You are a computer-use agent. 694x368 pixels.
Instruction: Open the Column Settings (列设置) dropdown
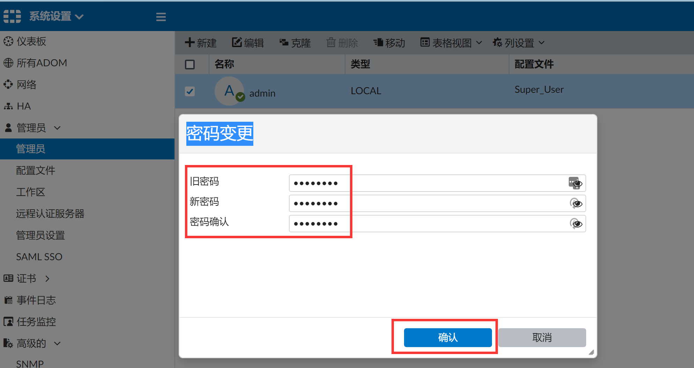coord(518,43)
